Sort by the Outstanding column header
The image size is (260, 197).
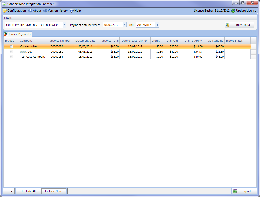pyautogui.click(x=214, y=41)
